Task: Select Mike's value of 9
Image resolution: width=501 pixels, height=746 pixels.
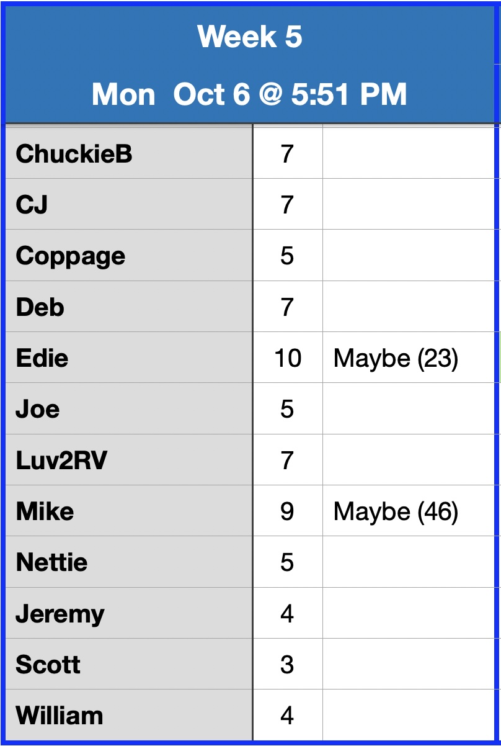Action: pyautogui.click(x=287, y=511)
